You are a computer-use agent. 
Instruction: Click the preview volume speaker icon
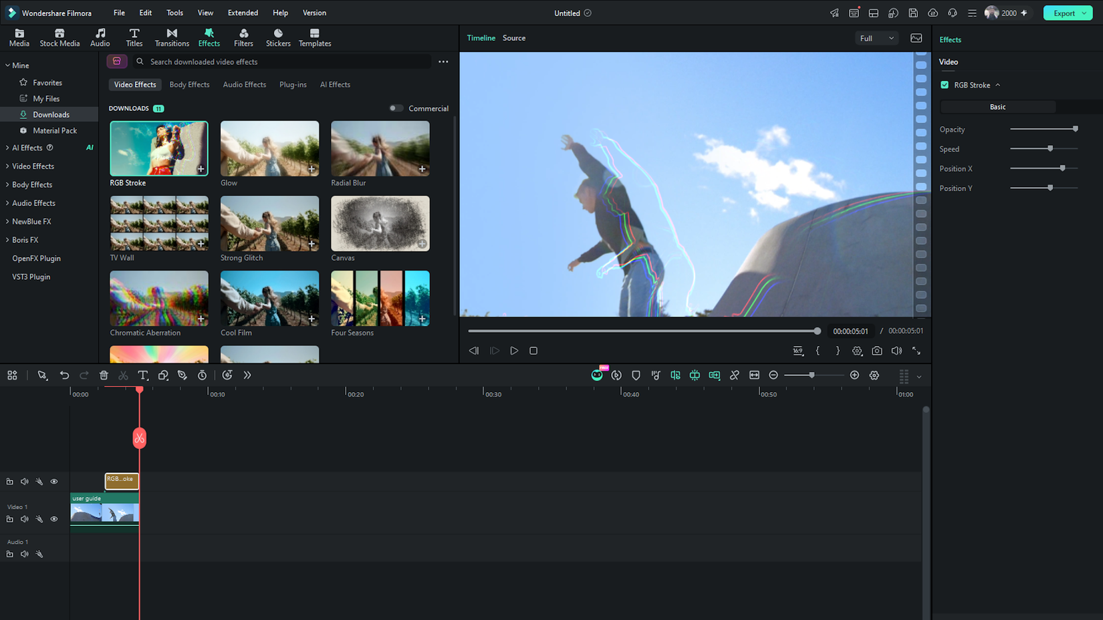pos(896,351)
